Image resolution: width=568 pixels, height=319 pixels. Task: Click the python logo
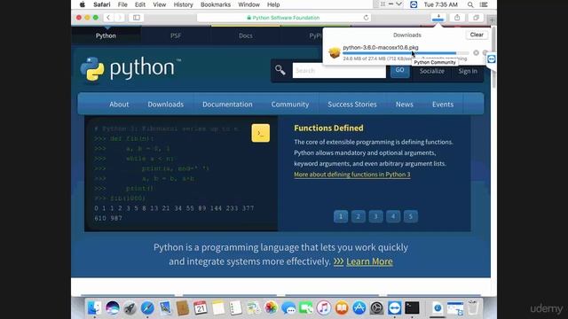(130, 68)
